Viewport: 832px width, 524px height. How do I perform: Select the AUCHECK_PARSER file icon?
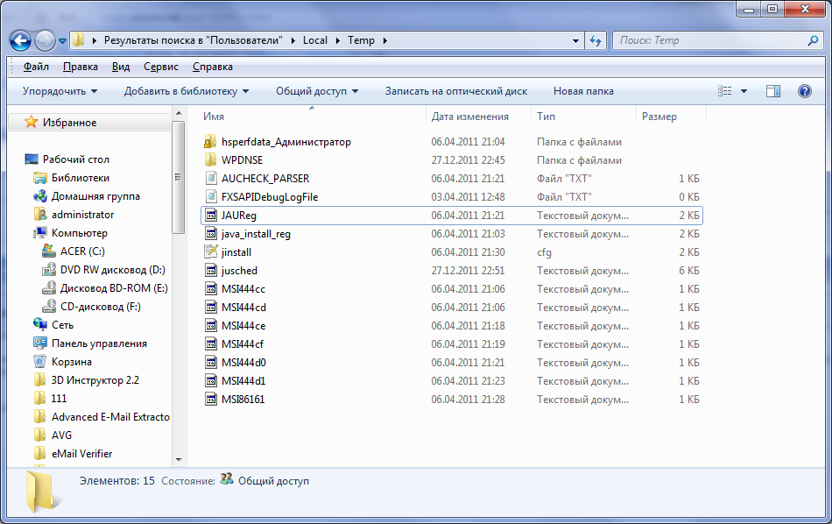211,179
